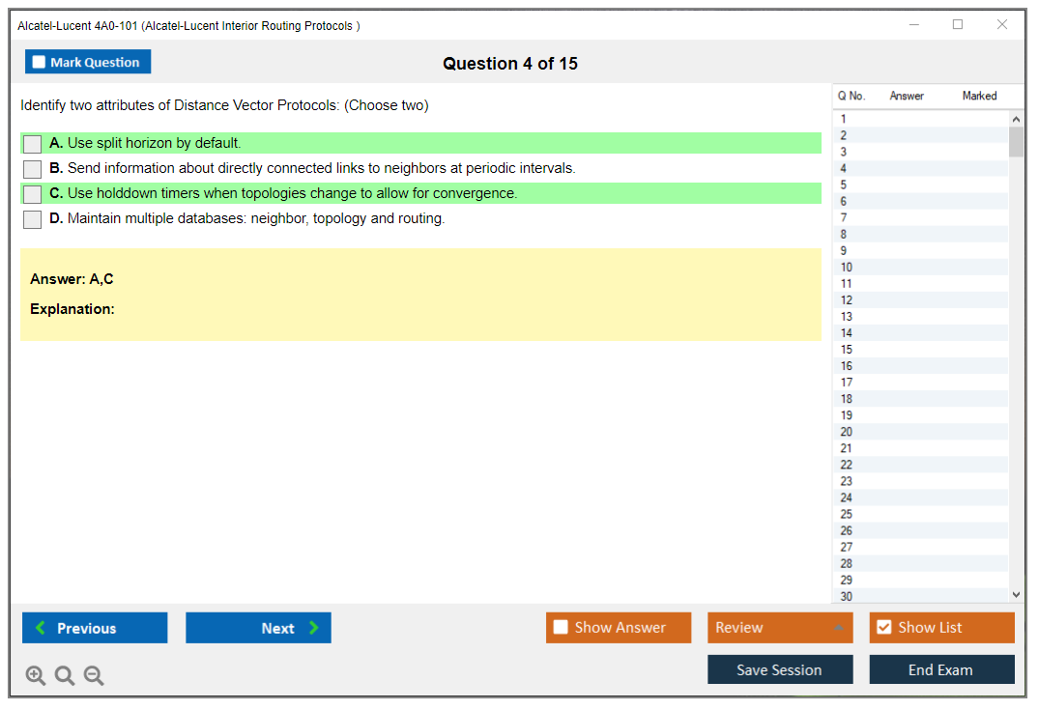Tick the Mark Question checkbox

40,63
